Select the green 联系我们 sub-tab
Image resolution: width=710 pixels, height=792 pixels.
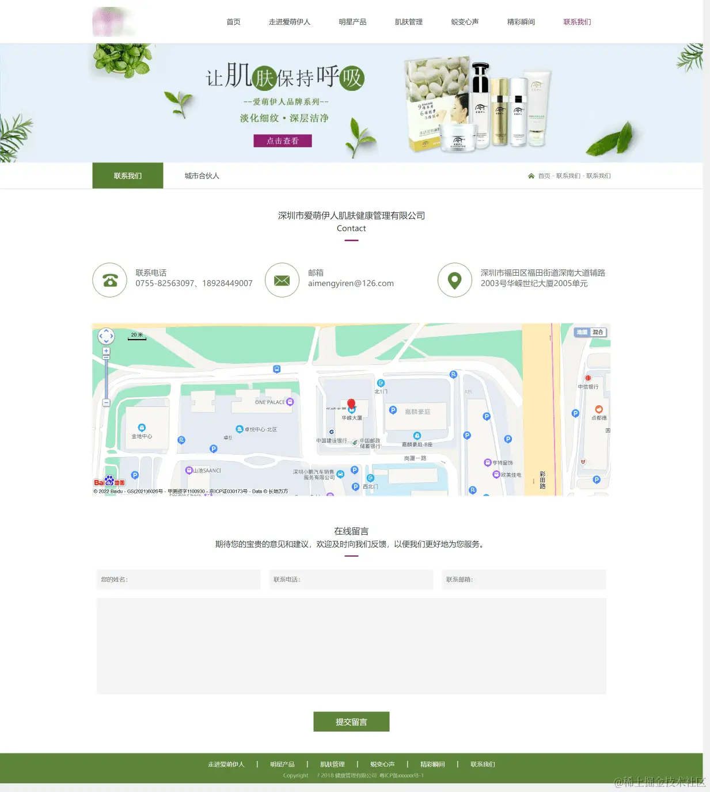tap(128, 176)
